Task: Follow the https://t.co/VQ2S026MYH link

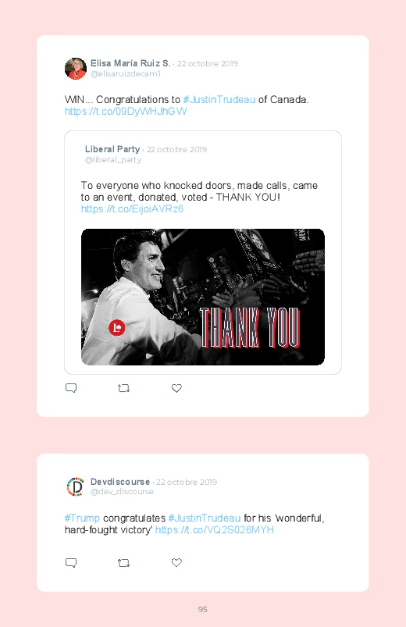Action: 215,530
